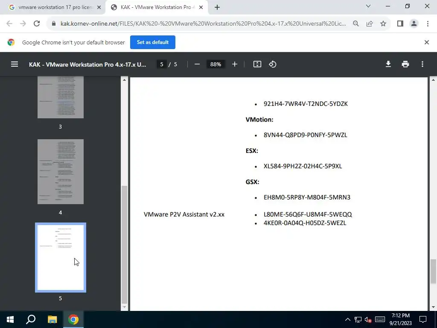This screenshot has width=437, height=328.
Task: Click the document scroll up arrow
Action: pos(433,80)
